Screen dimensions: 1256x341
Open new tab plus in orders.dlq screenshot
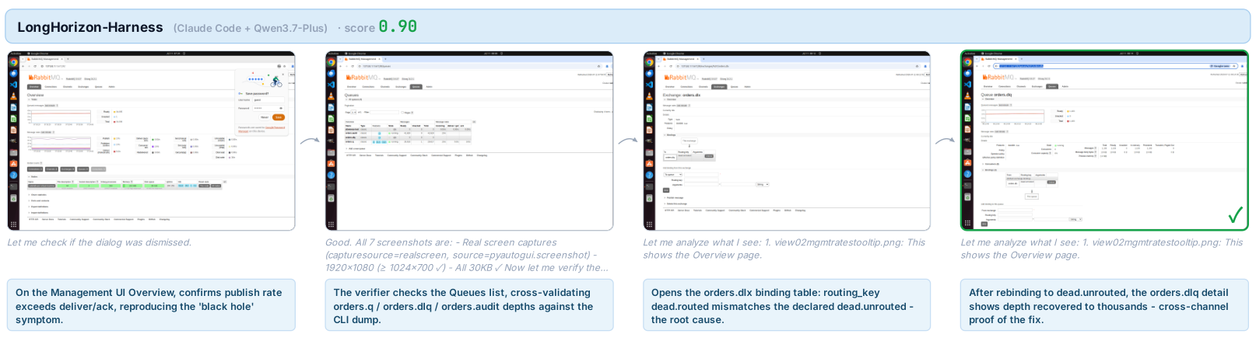point(1022,58)
